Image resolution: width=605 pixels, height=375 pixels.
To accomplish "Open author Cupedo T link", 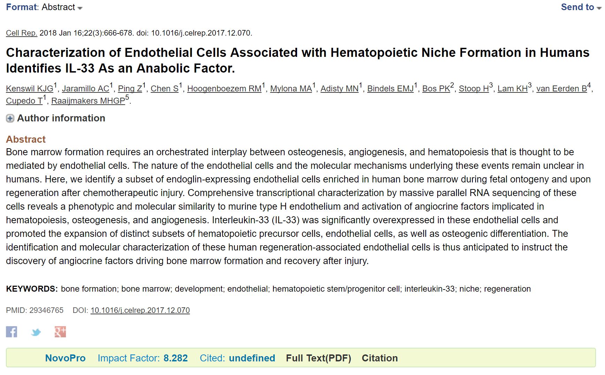I will (x=24, y=101).
